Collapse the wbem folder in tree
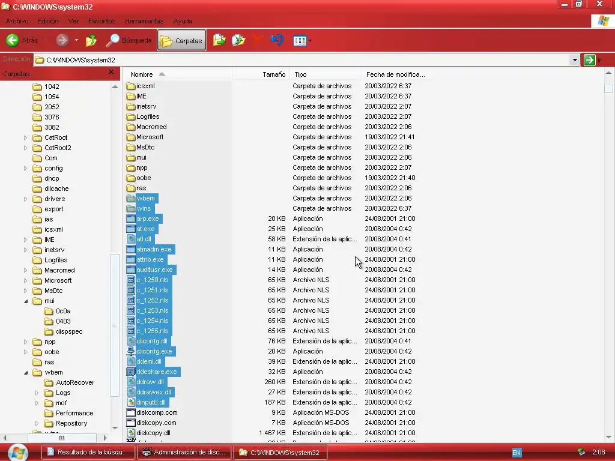The height and width of the screenshot is (461, 615). click(x=26, y=372)
